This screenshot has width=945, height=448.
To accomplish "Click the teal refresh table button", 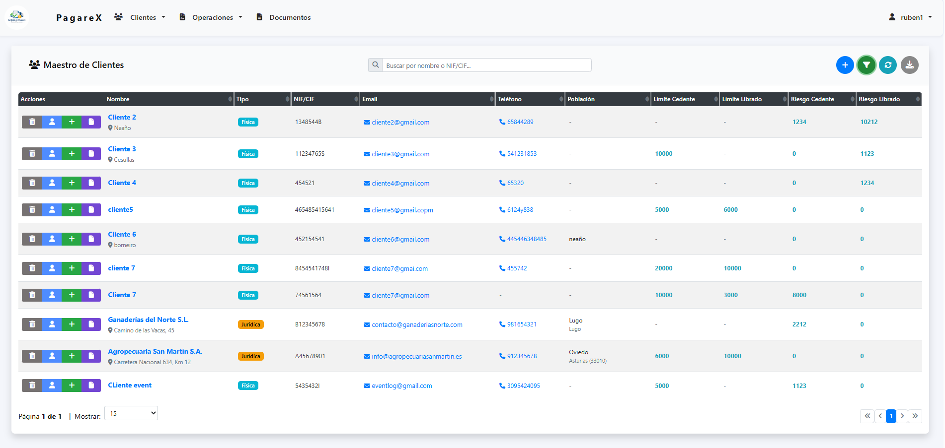I will click(x=888, y=65).
